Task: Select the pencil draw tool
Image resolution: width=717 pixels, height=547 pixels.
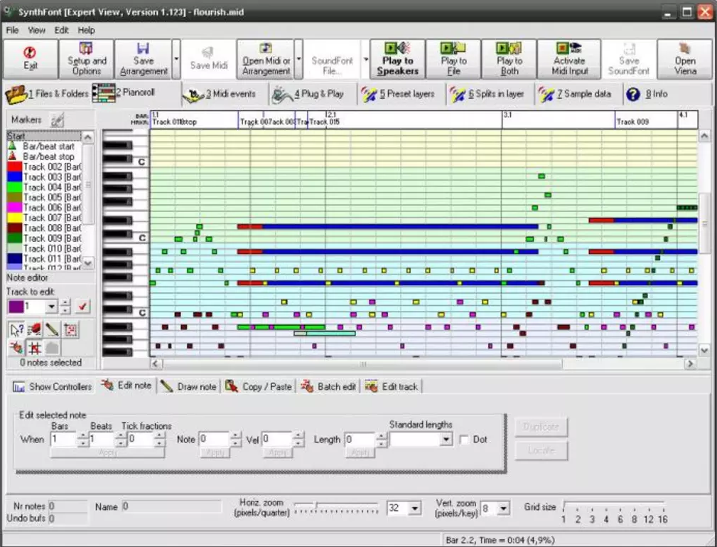Action: coord(53,329)
